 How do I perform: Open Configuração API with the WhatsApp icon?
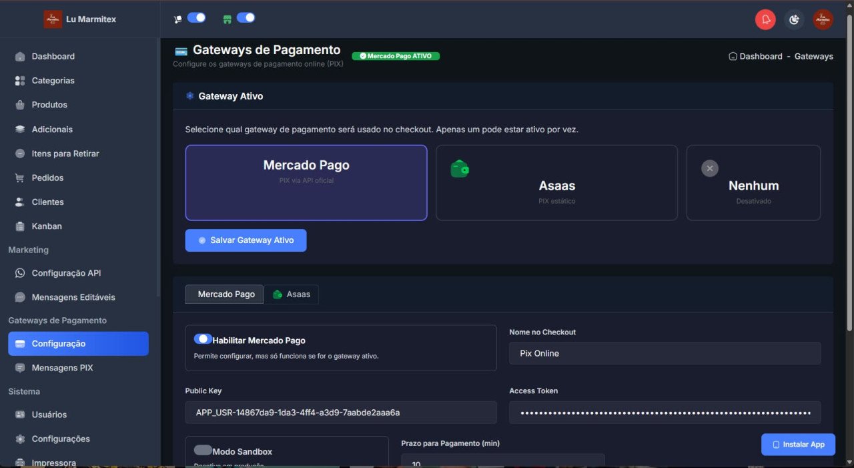tap(67, 272)
